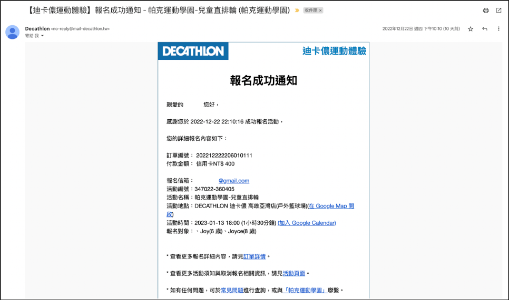509x300 pixels.
Task: Click the payment amount 信用卡NT$ 400
Action: (215, 164)
